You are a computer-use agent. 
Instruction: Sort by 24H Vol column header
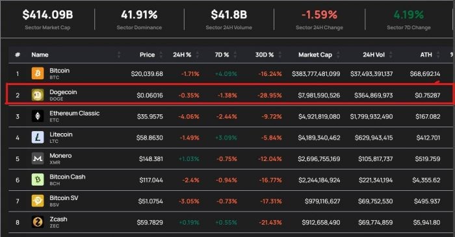[x=374, y=55]
